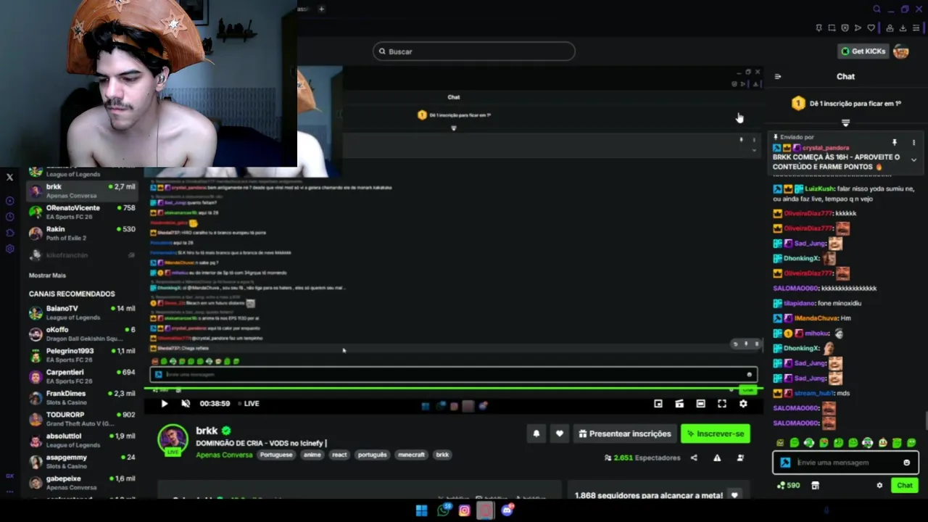The image size is (928, 522).
Task: Send message with green Chat button
Action: 905,486
